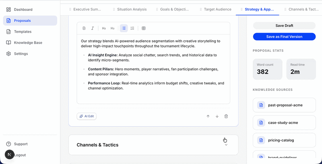Click the Support question mark icon
Screen dimensions: 322x164
[x=8, y=144]
